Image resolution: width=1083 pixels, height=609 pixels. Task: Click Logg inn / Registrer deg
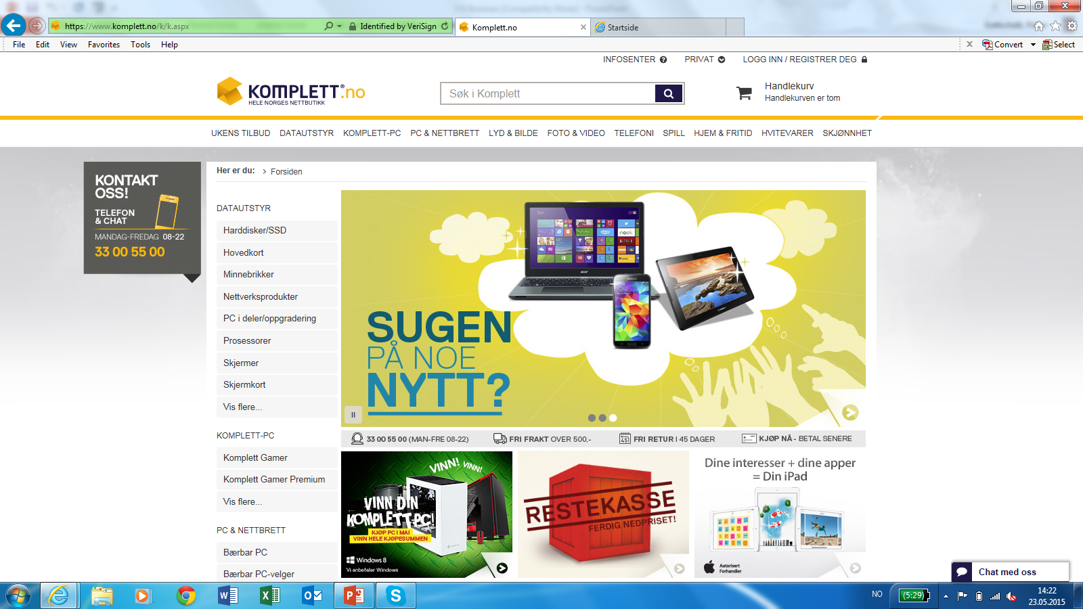pos(799,60)
